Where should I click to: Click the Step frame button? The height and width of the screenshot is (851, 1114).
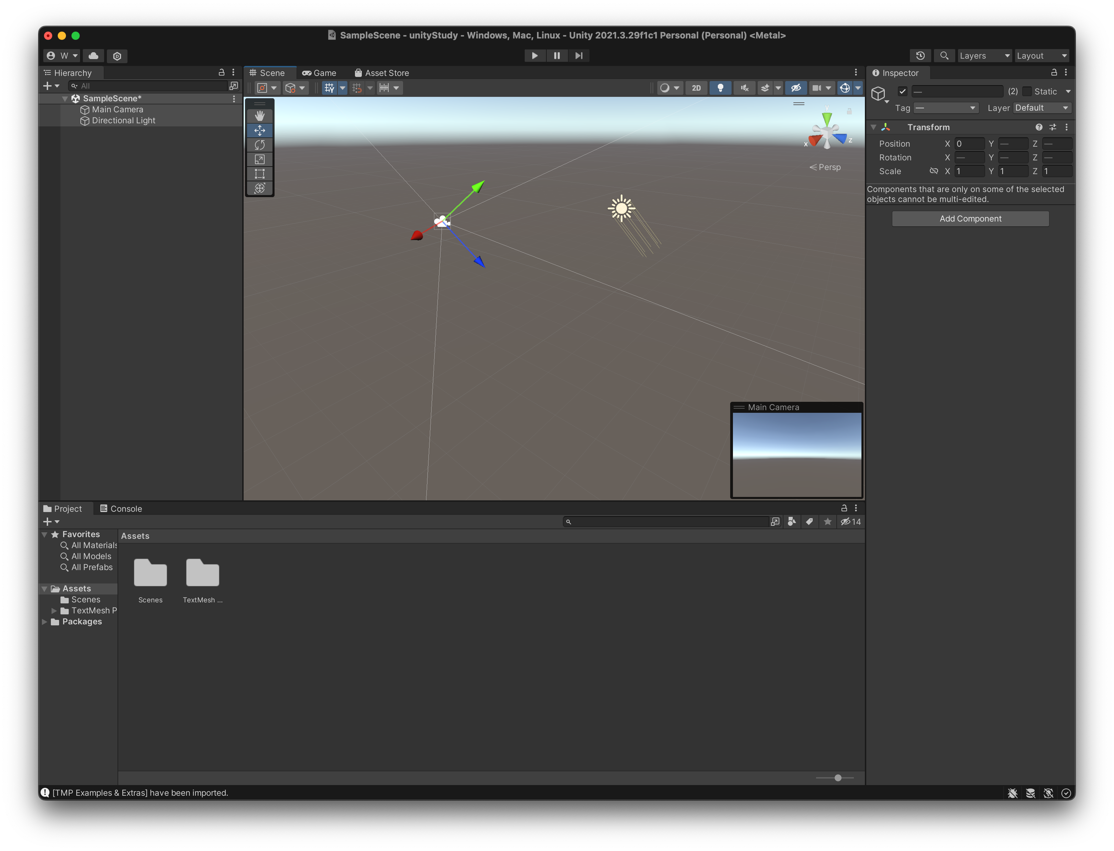pos(579,56)
